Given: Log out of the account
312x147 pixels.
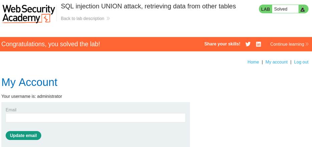Looking at the screenshot, I should (301, 62).
